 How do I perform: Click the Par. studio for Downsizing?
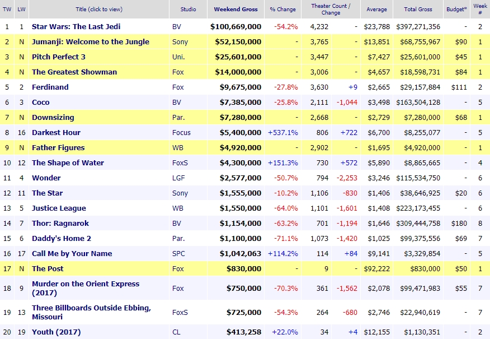tap(178, 117)
